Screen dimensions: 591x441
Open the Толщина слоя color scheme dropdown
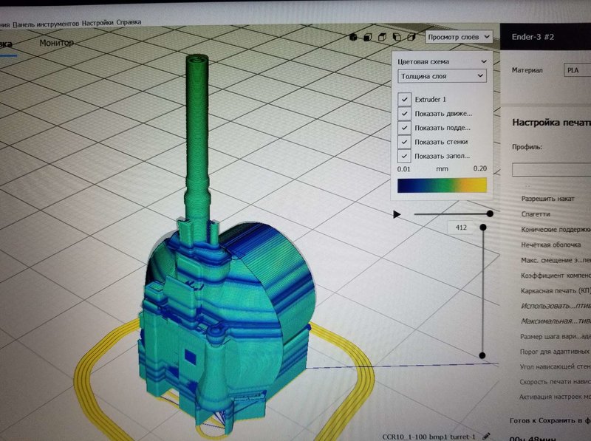click(442, 75)
